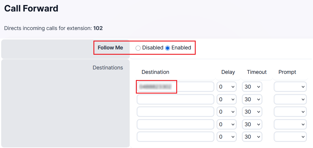Click the second Destination input field
Screen dimensions: 313x148
click(x=175, y=99)
